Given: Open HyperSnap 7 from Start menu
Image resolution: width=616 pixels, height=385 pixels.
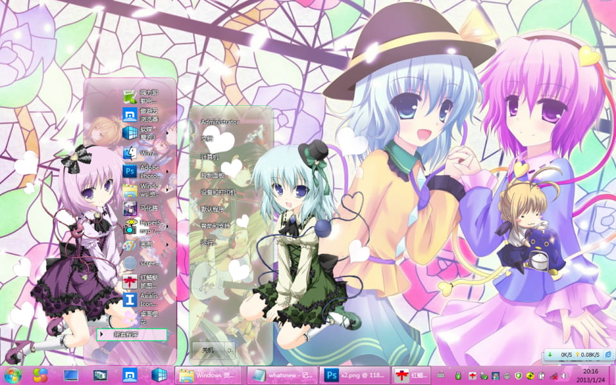Looking at the screenshot, I should point(142,227).
